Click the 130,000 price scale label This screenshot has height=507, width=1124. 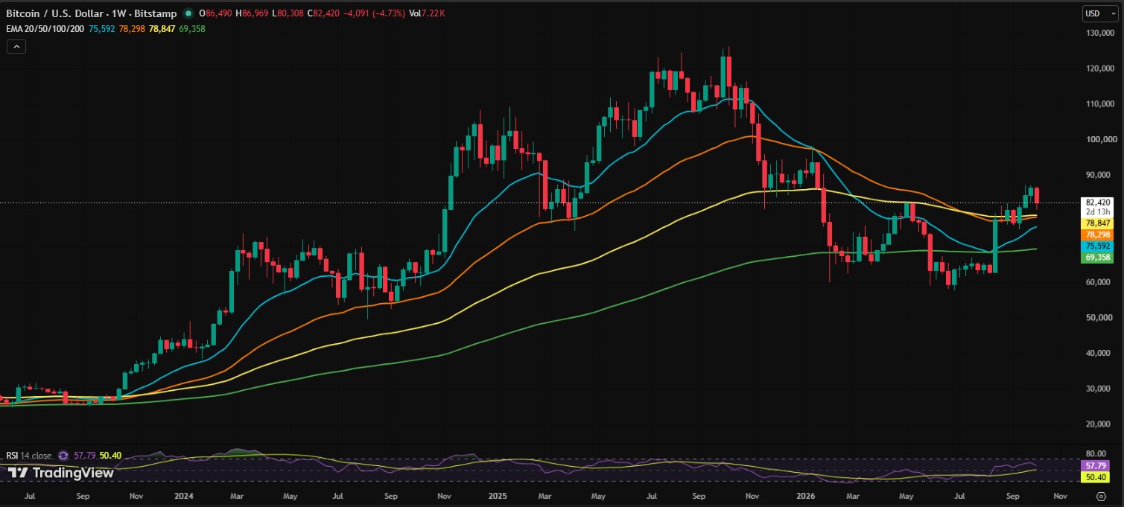1100,34
